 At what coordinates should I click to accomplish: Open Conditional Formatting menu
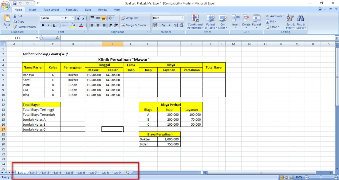pos(195,22)
